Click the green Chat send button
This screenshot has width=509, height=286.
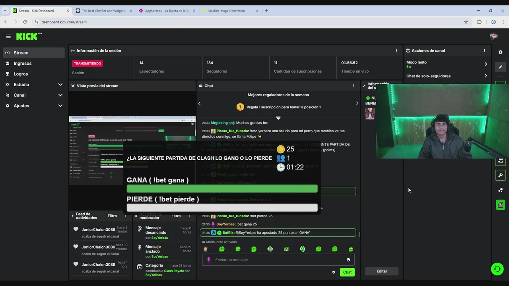[347, 272]
